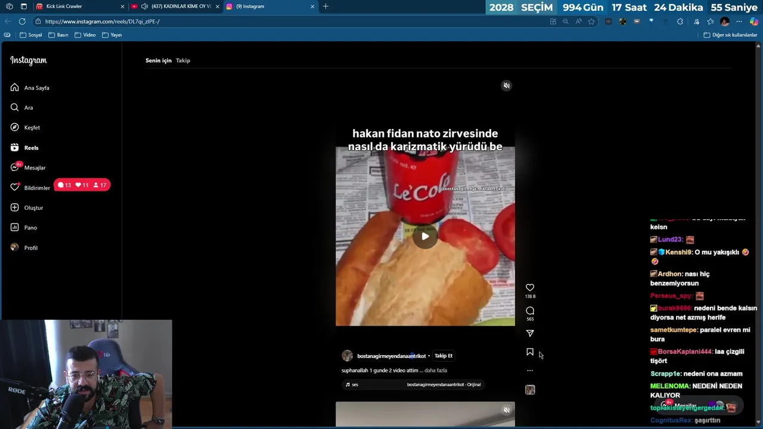Click username Kenshi9 in chat
Screen dimensions: 763x429
[x=679, y=252]
